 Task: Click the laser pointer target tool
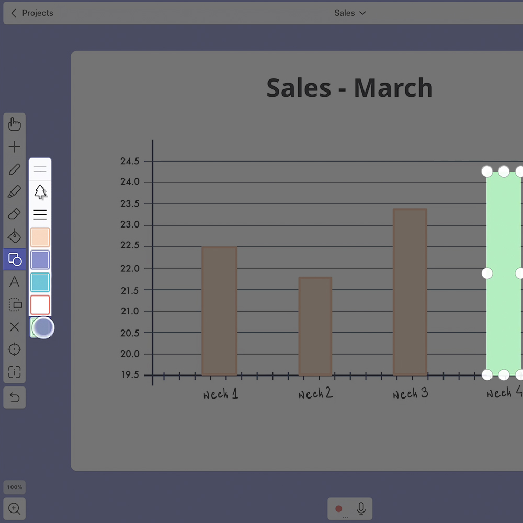[x=15, y=349]
